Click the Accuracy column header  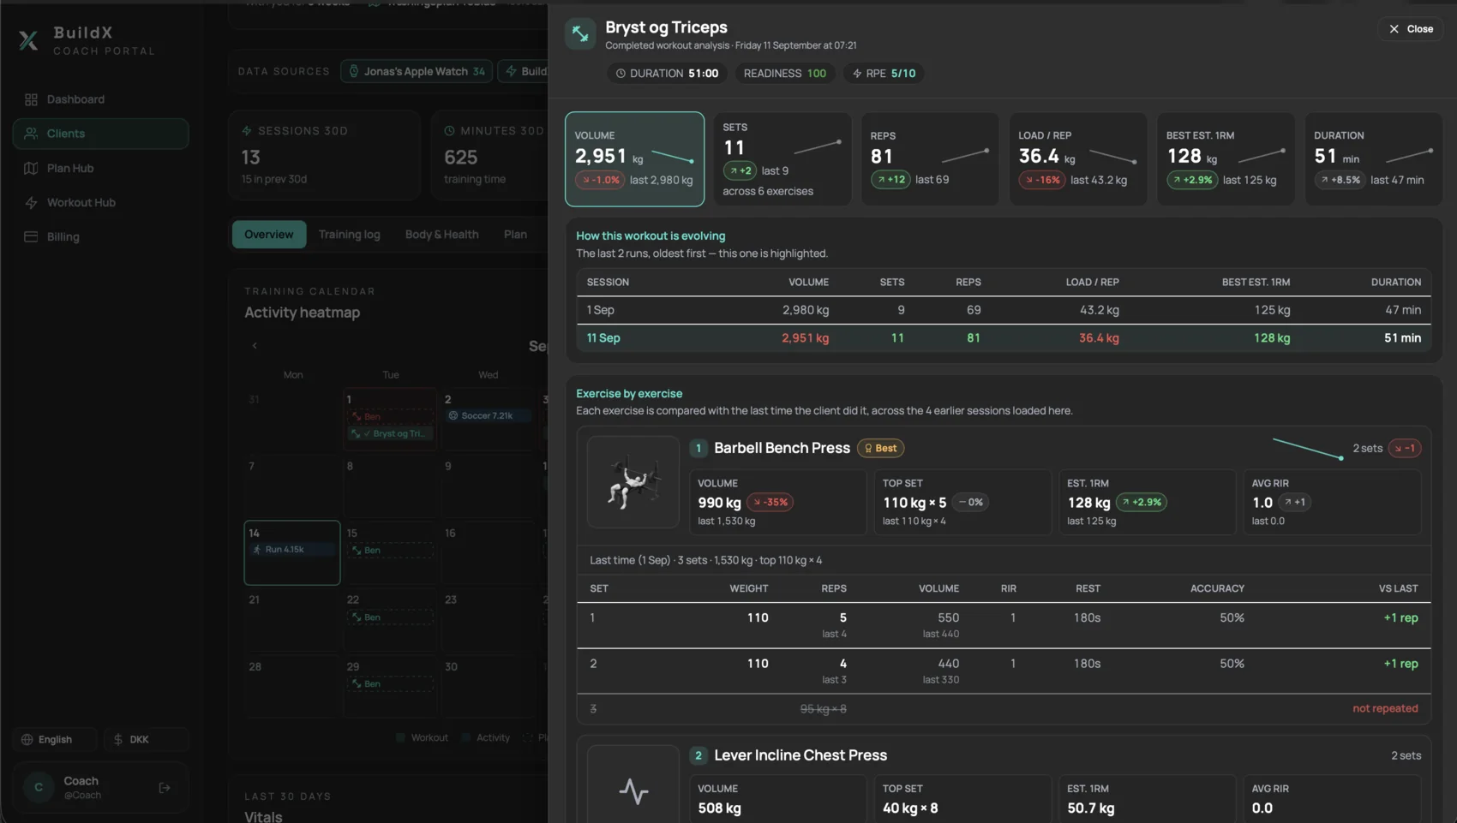click(1217, 589)
